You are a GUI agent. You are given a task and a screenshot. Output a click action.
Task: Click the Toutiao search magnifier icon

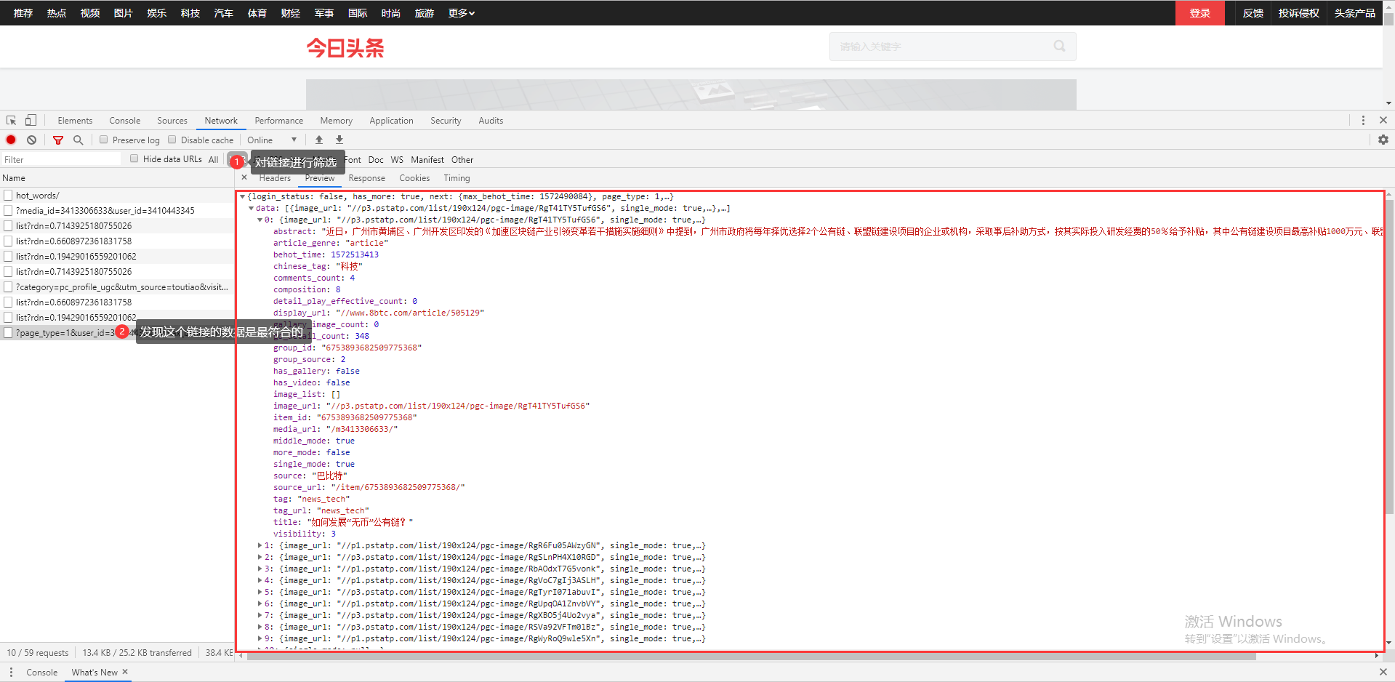(1059, 47)
